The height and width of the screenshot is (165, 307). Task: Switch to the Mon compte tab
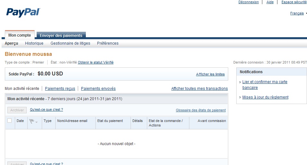coord(20,35)
